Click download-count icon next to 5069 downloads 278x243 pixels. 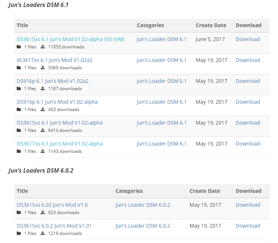pos(43,67)
